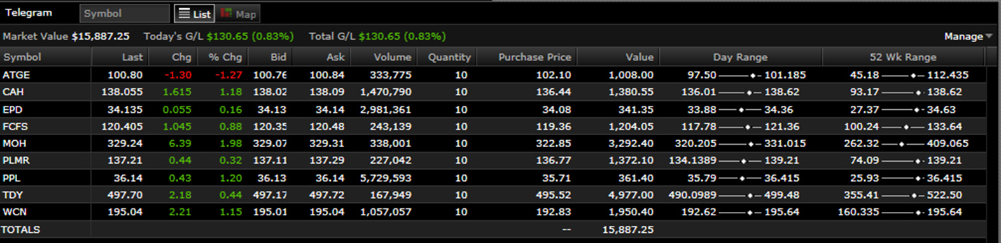
Task: Click ATGE change value -1.30
Action: (178, 75)
